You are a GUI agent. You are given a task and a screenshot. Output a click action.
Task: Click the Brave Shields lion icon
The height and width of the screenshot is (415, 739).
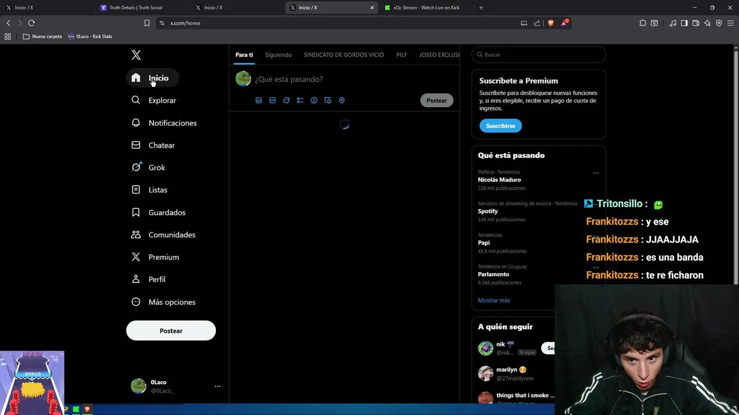click(550, 23)
